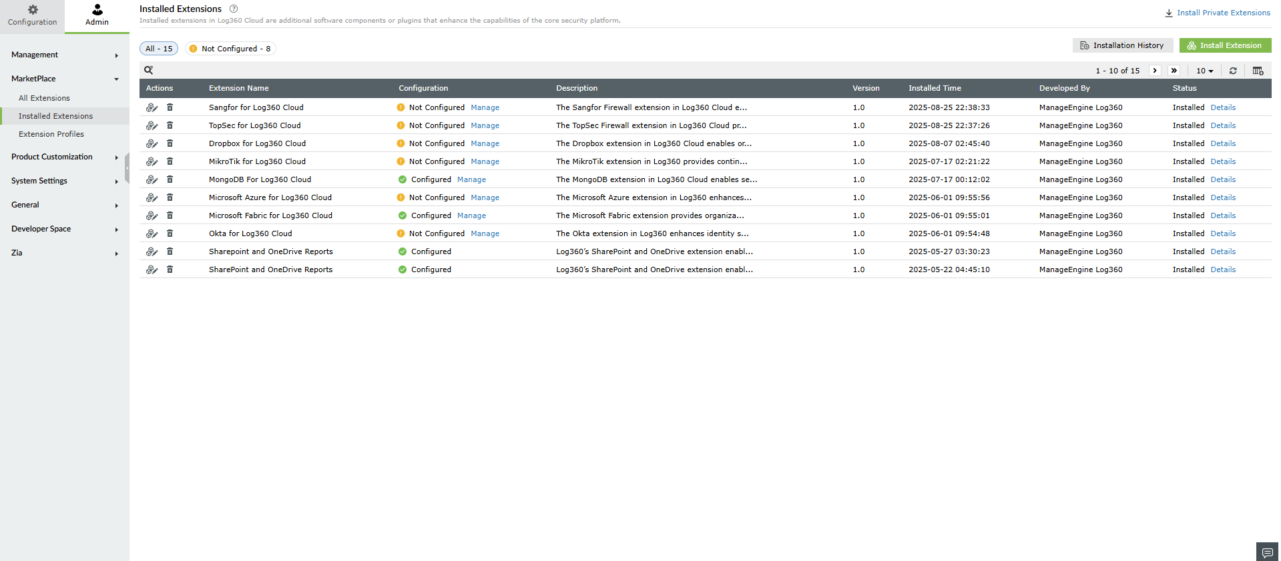Open the rows per page dropdown
Viewport: 1281px width, 561px height.
[x=1204, y=71]
